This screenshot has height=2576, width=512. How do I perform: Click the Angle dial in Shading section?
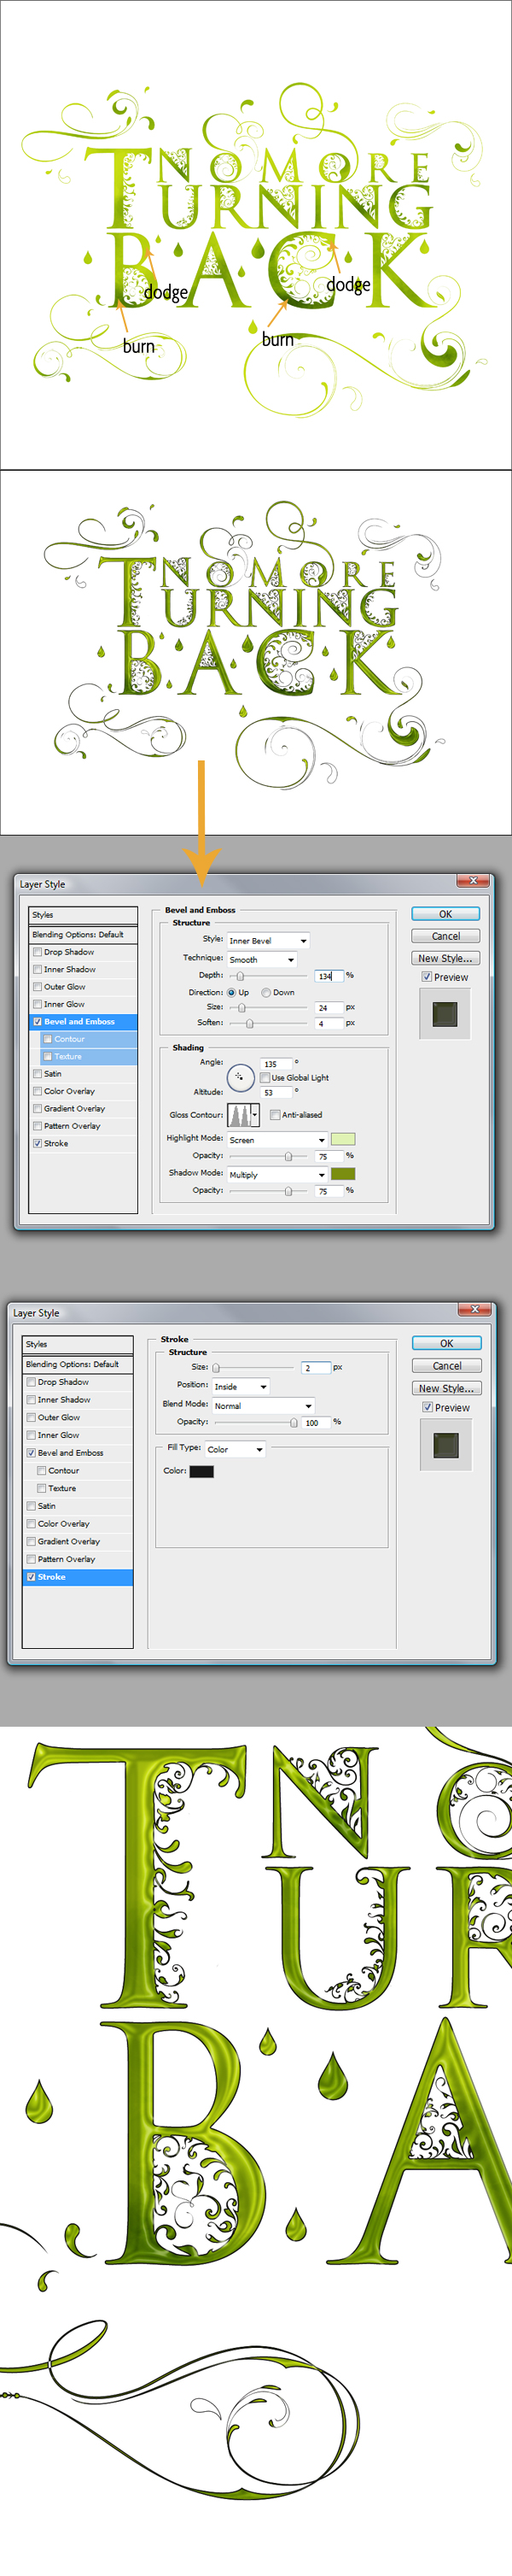[240, 1077]
